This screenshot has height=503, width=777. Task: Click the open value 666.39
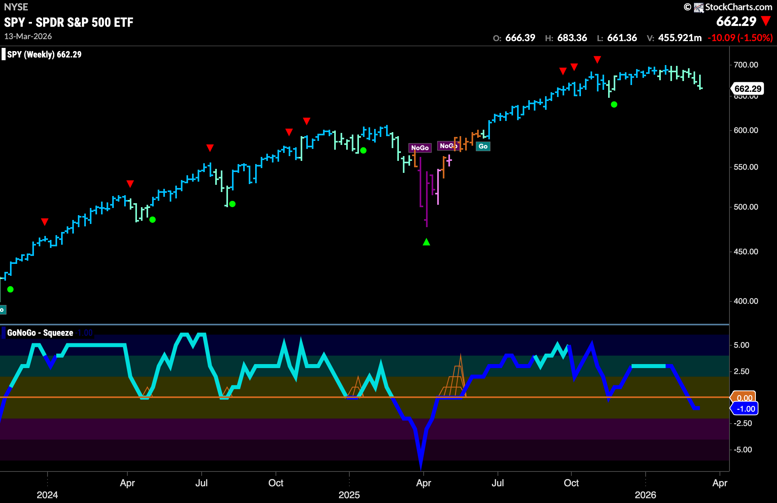point(520,38)
